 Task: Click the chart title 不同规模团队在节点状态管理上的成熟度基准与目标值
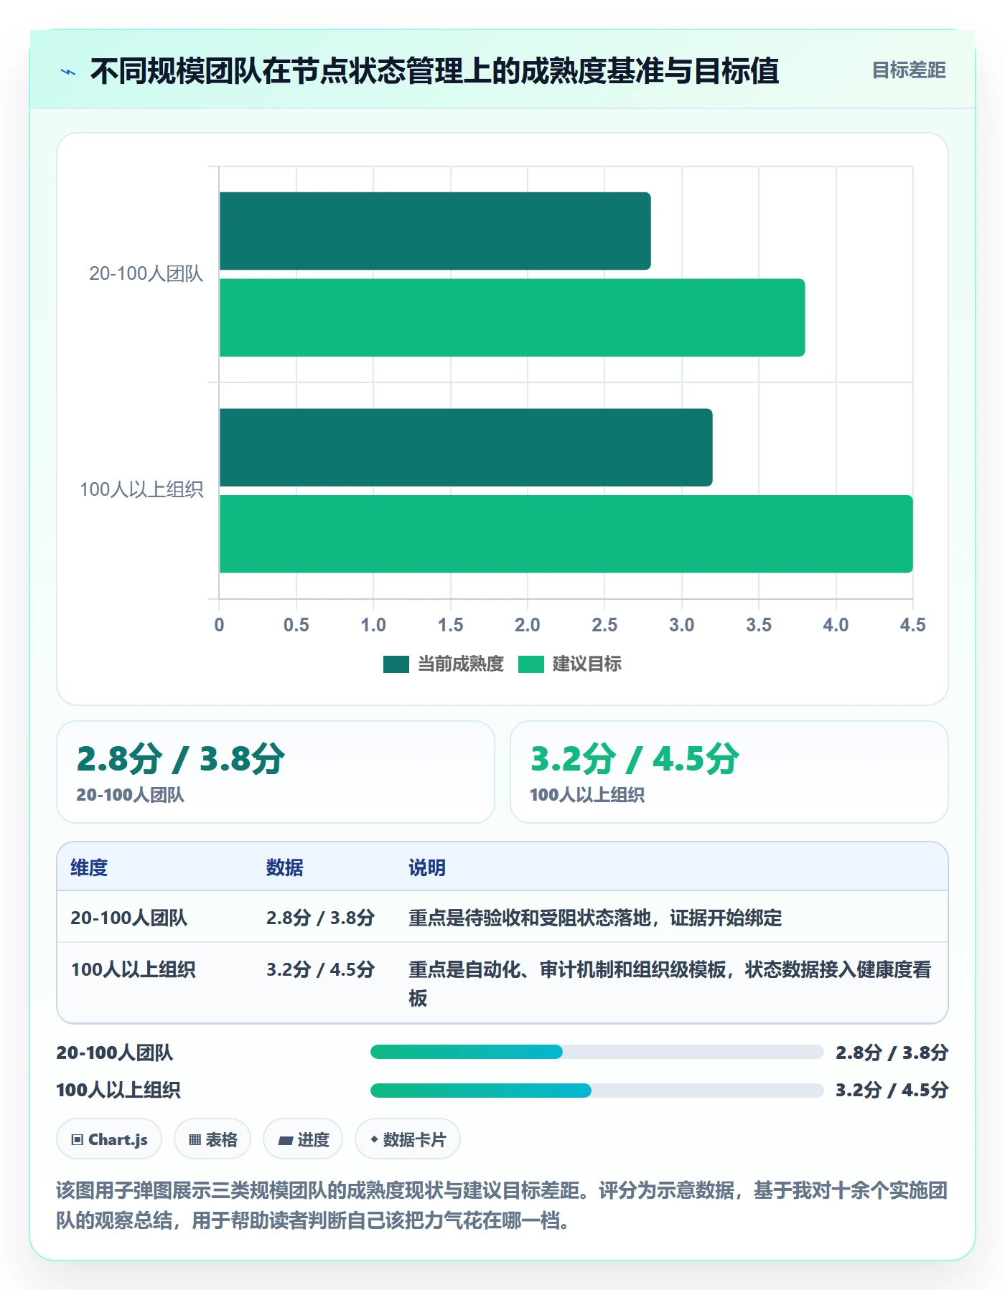[x=435, y=71]
